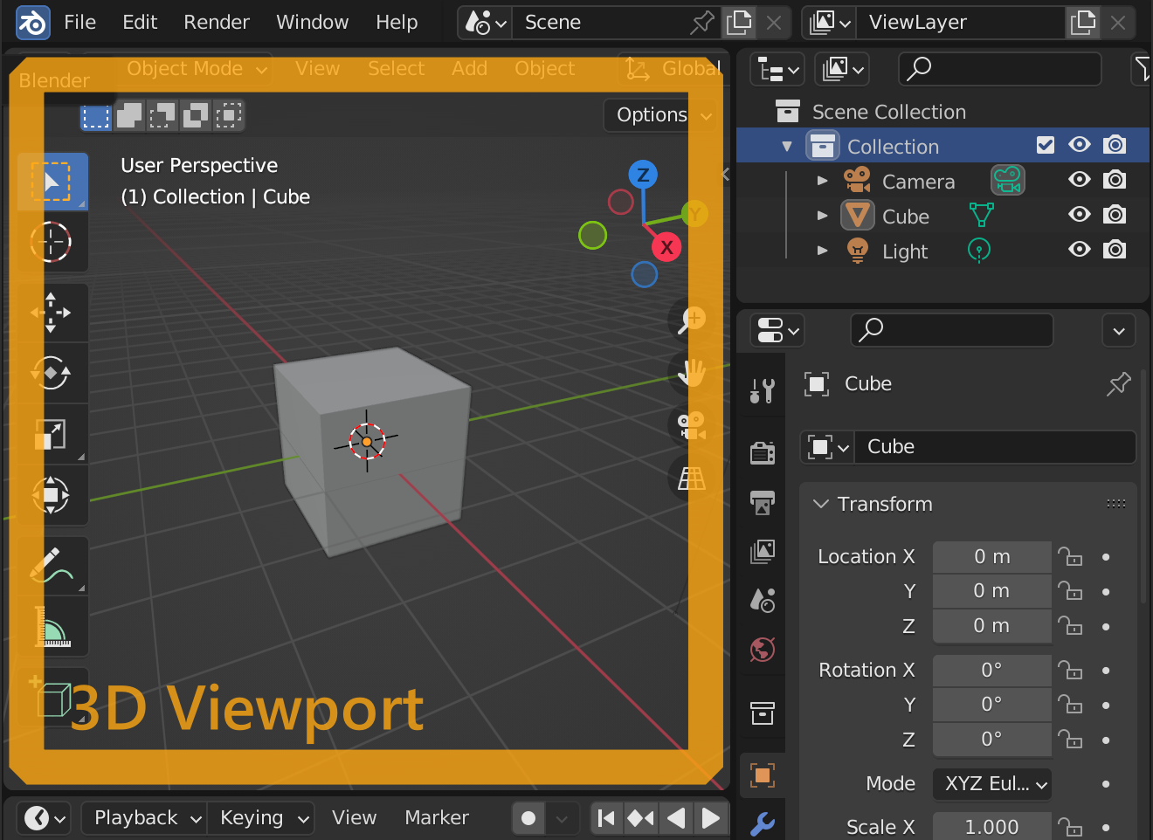Open the Keying dropdown
The width and height of the screenshot is (1153, 840).
[x=261, y=818]
